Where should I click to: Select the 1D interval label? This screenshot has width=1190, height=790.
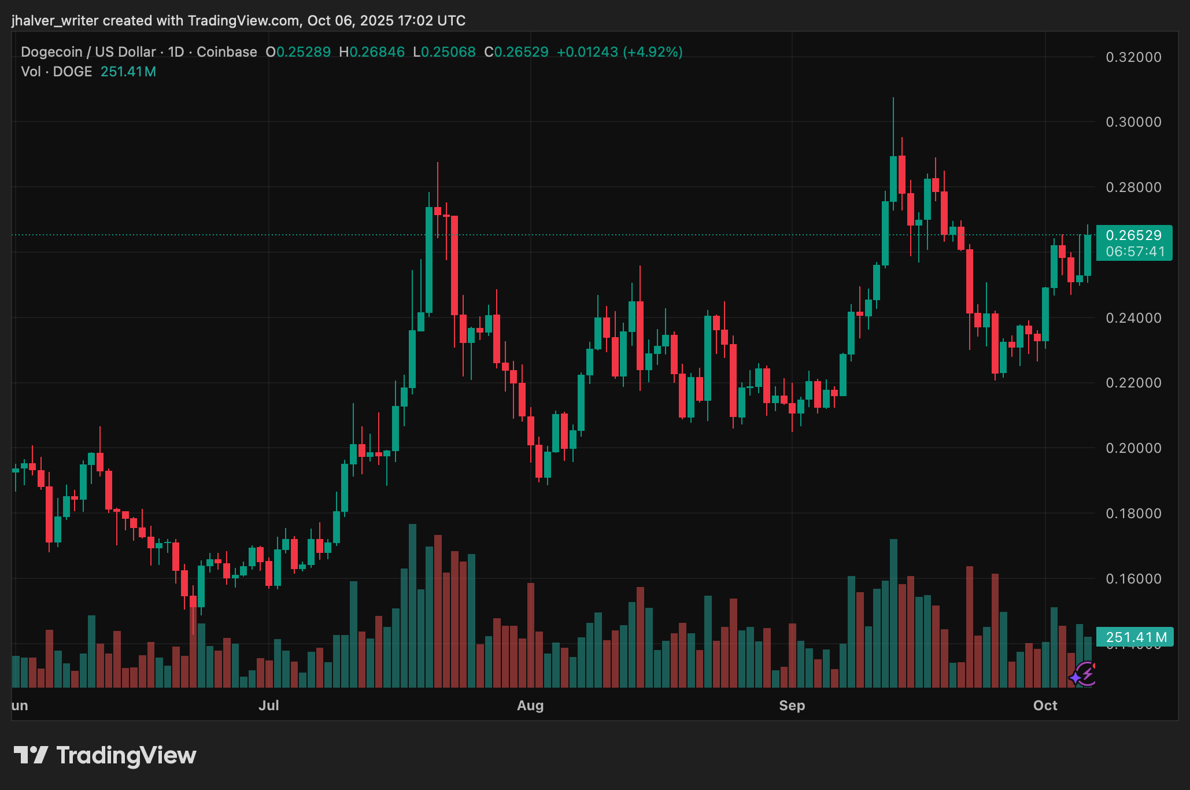point(176,52)
